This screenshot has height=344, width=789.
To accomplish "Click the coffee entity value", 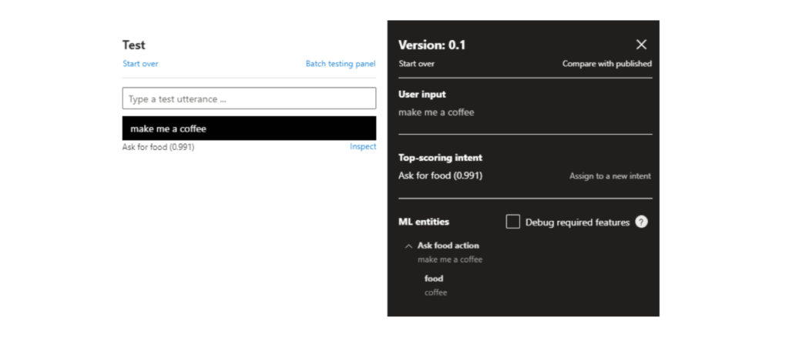I will pyautogui.click(x=435, y=292).
